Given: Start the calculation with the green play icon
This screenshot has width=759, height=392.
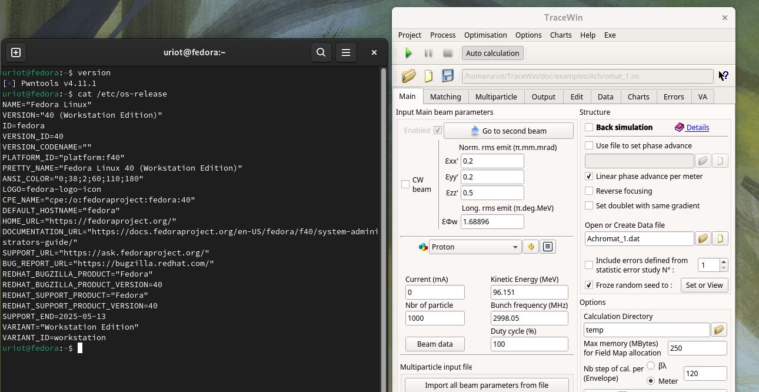Looking at the screenshot, I should click(408, 53).
